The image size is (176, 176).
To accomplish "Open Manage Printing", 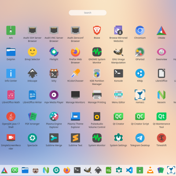I will click(x=97, y=95).
